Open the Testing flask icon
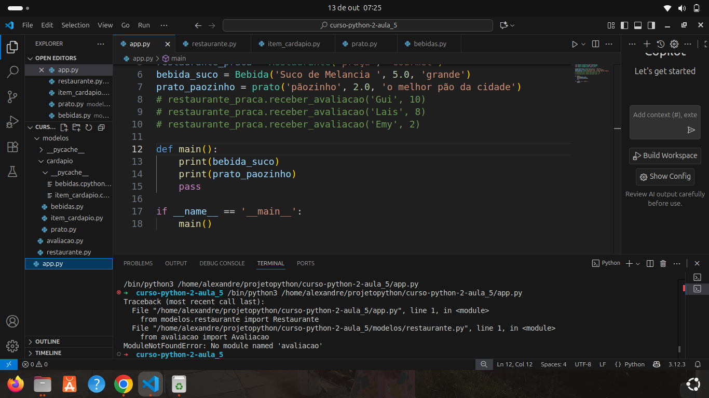 pyautogui.click(x=12, y=172)
